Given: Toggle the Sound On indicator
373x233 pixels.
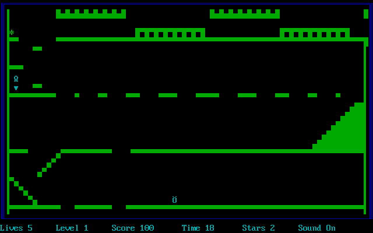Looking at the screenshot, I should tap(317, 228).
